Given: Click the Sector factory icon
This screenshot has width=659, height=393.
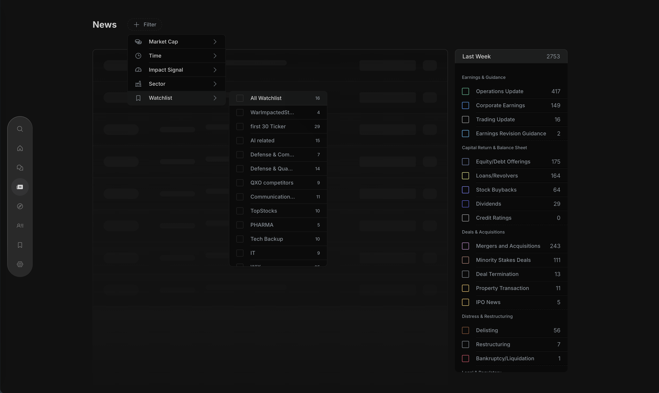Looking at the screenshot, I should [x=138, y=84].
